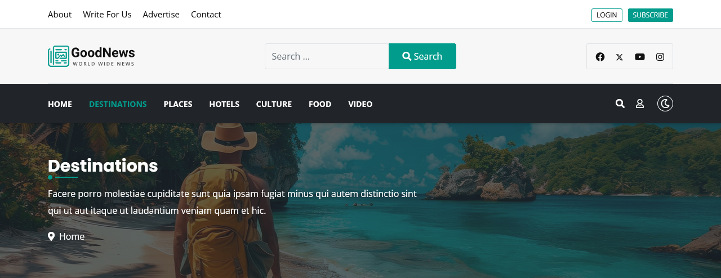721x278 pixels.
Task: Open the Hotels menu item
Action: click(224, 104)
